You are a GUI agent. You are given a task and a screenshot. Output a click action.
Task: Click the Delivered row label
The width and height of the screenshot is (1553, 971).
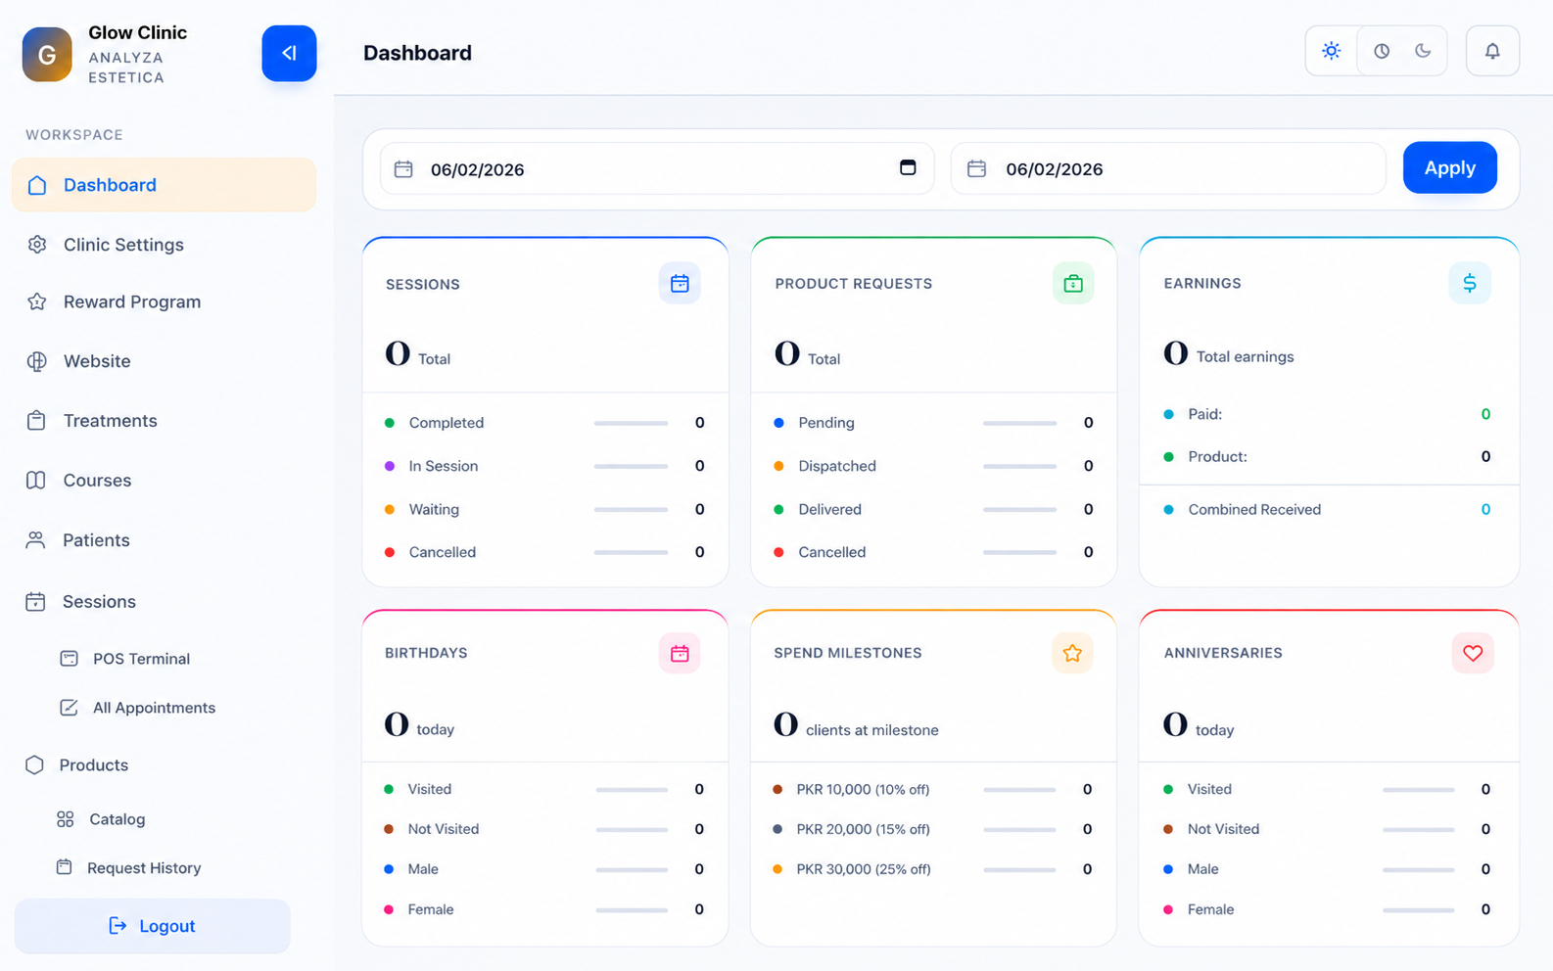(x=830, y=509)
